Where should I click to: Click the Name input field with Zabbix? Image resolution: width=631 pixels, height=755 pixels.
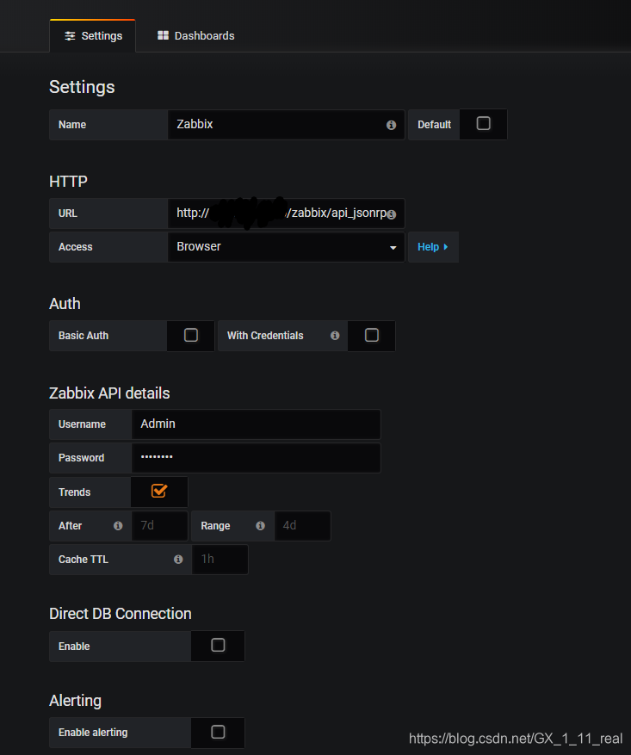(287, 125)
